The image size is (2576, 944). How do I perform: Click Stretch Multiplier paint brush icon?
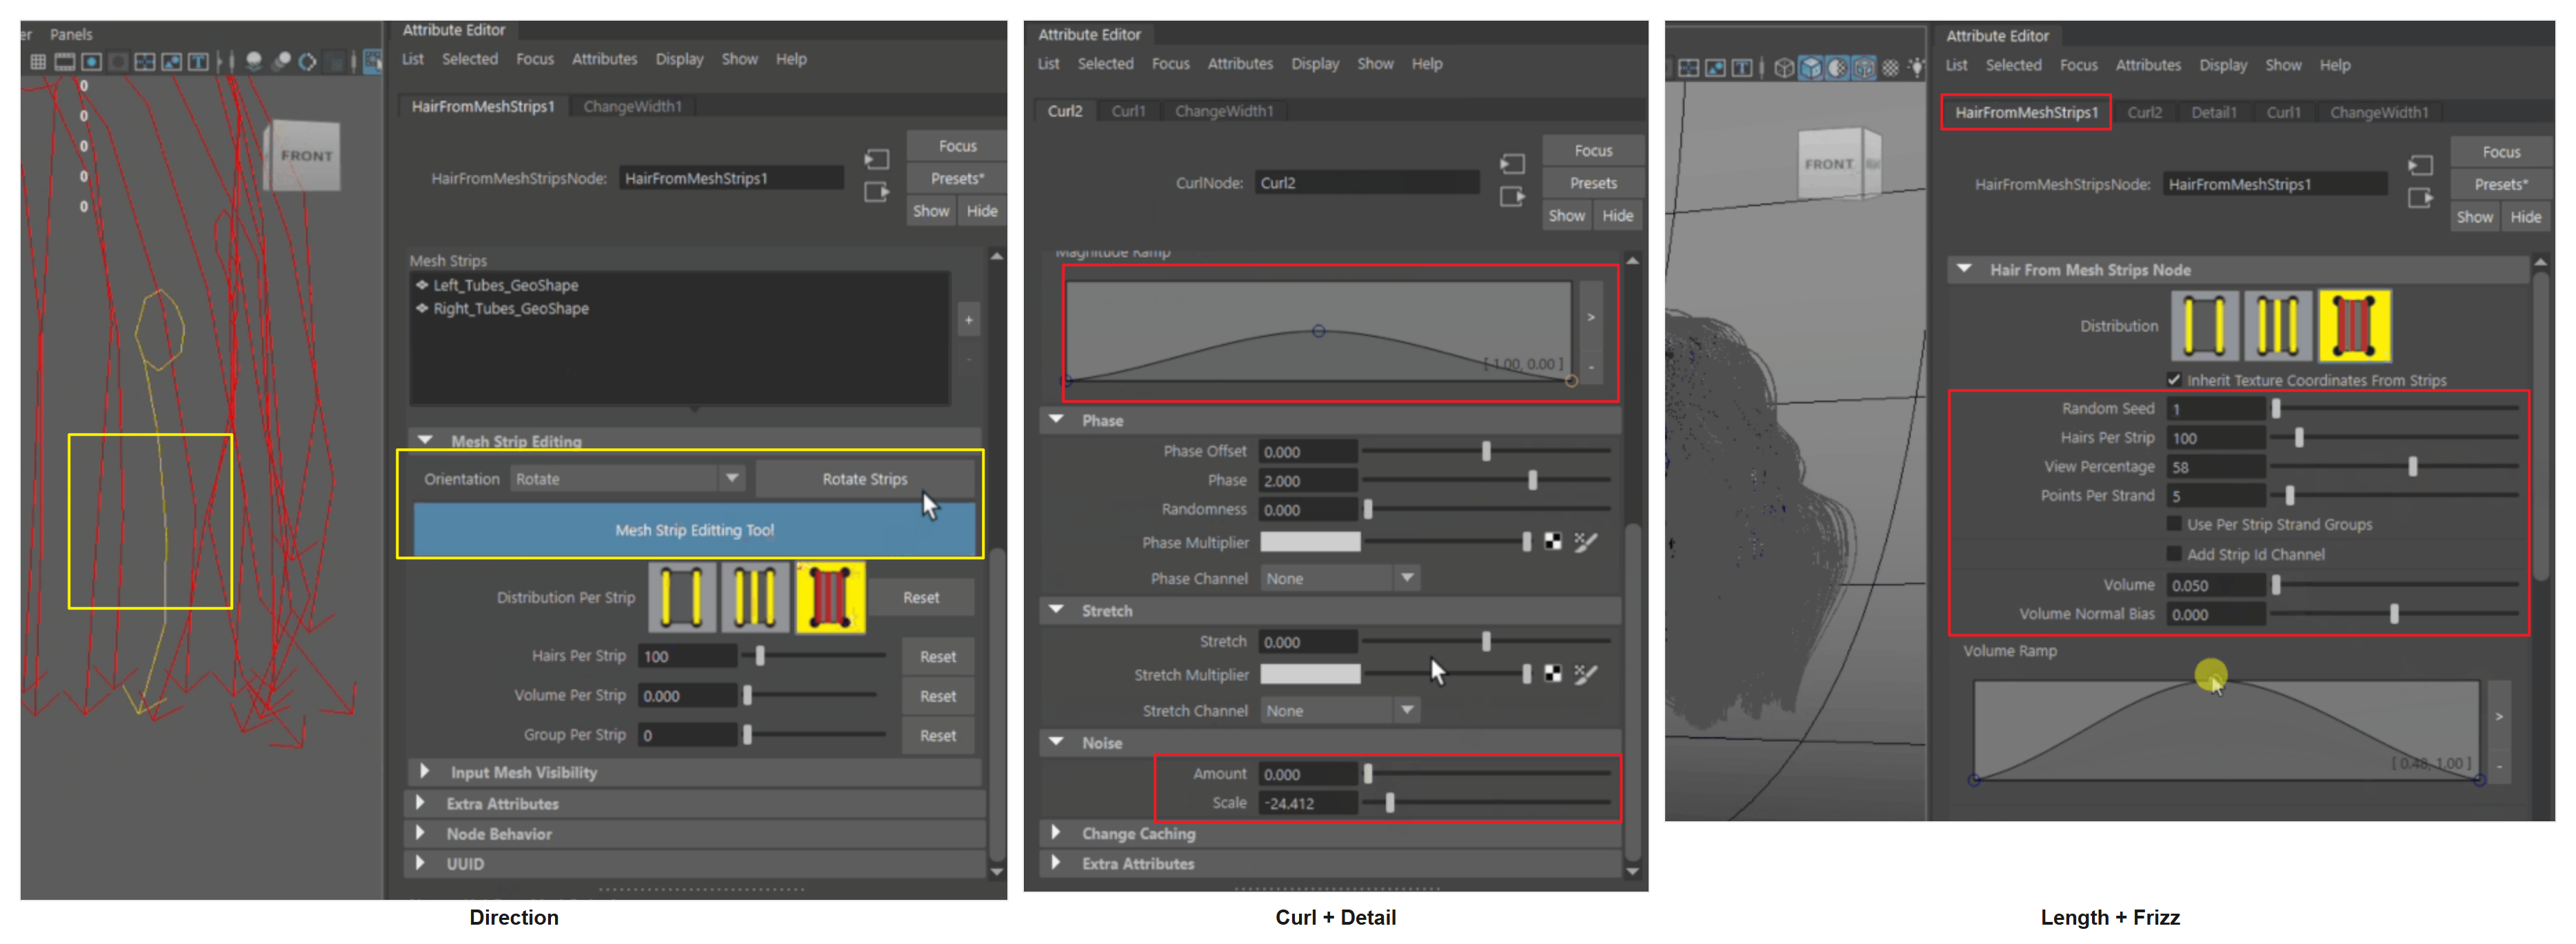click(1586, 674)
